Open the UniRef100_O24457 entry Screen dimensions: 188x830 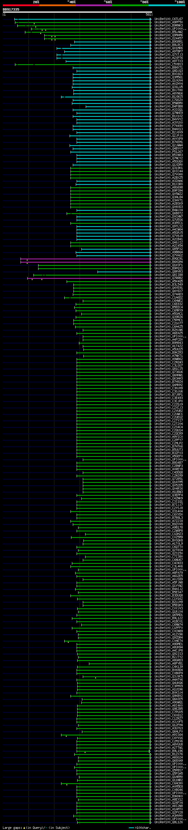click(x=168, y=38)
